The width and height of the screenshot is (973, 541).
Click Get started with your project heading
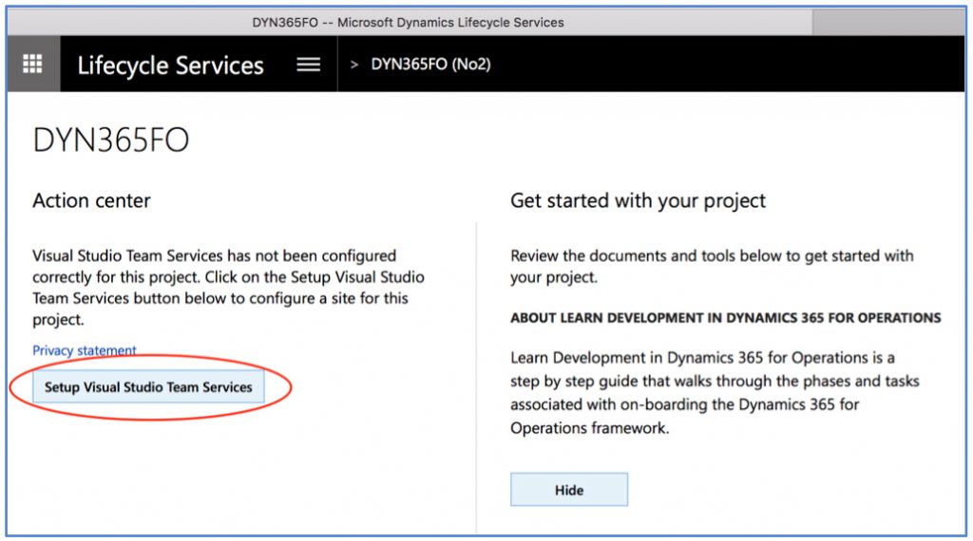[638, 201]
